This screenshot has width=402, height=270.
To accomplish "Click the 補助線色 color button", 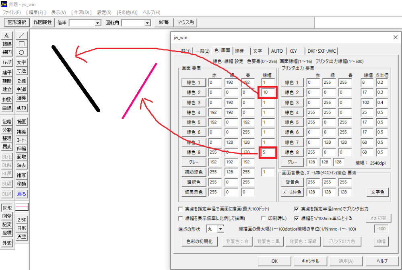I will pyautogui.click(x=194, y=172).
